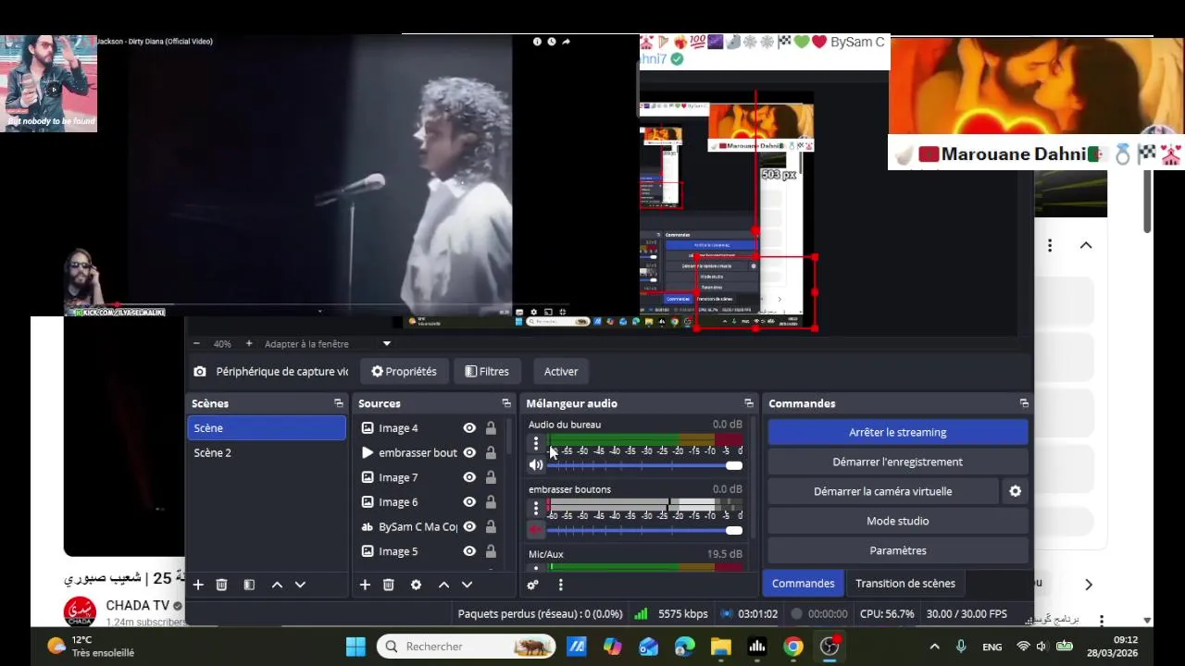The height and width of the screenshot is (666, 1185).
Task: Open Audio du bureau options dots
Action: pos(535,444)
